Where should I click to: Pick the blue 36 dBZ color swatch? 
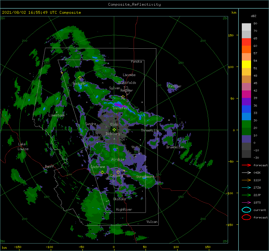tap(246, 109)
